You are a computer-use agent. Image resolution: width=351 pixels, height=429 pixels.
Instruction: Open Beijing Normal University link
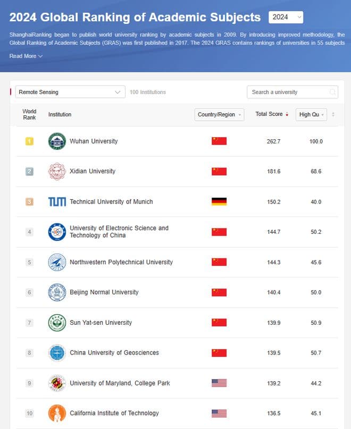tap(104, 292)
